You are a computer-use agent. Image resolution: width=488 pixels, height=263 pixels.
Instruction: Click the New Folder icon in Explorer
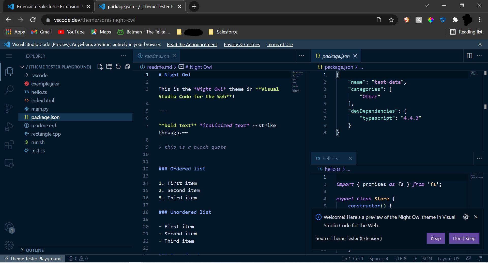pyautogui.click(x=109, y=67)
